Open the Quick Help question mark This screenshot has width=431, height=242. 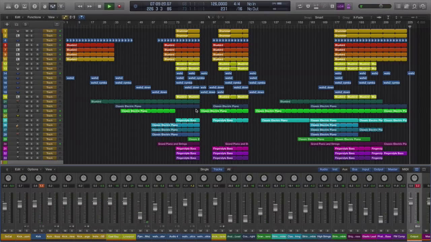coord(35,6)
